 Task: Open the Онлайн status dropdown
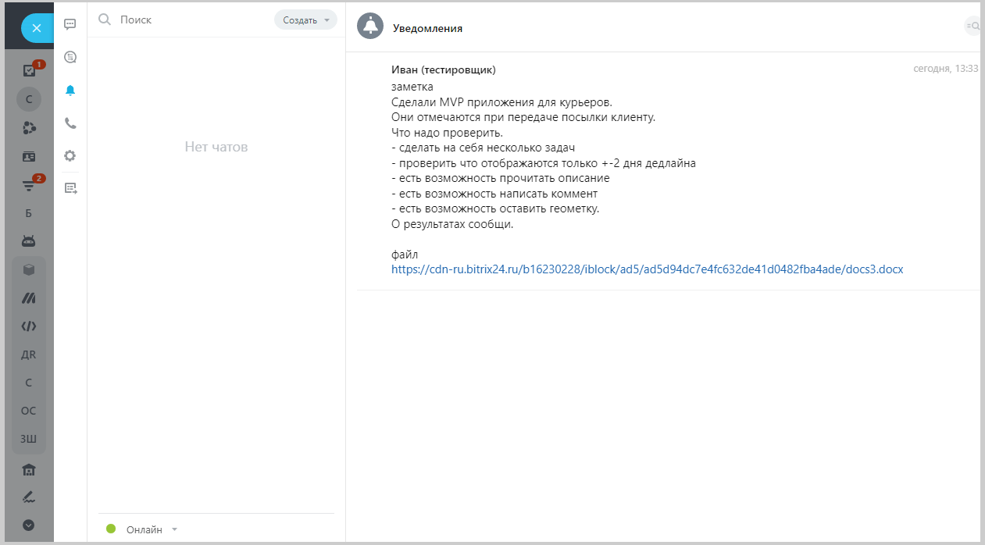pos(144,529)
